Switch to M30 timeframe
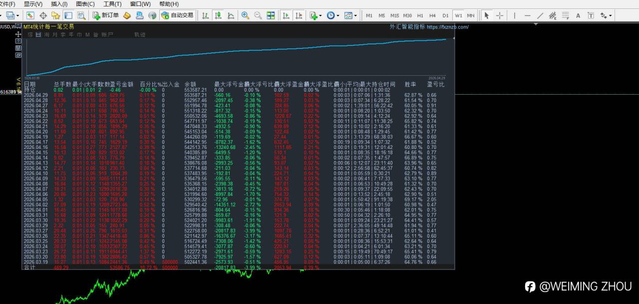639x304 pixels. click(x=407, y=15)
